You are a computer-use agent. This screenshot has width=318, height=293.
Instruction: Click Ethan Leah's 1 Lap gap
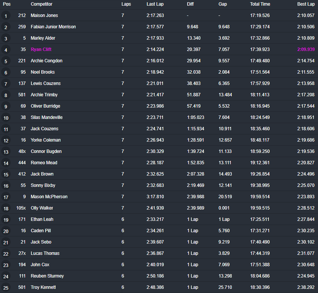tap(224, 219)
